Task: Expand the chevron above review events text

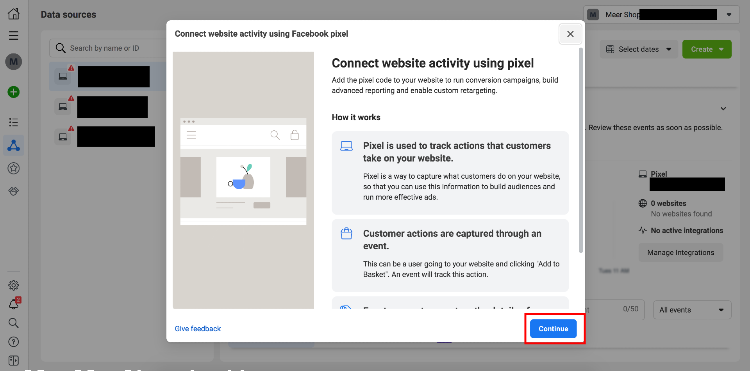Action: (723, 109)
